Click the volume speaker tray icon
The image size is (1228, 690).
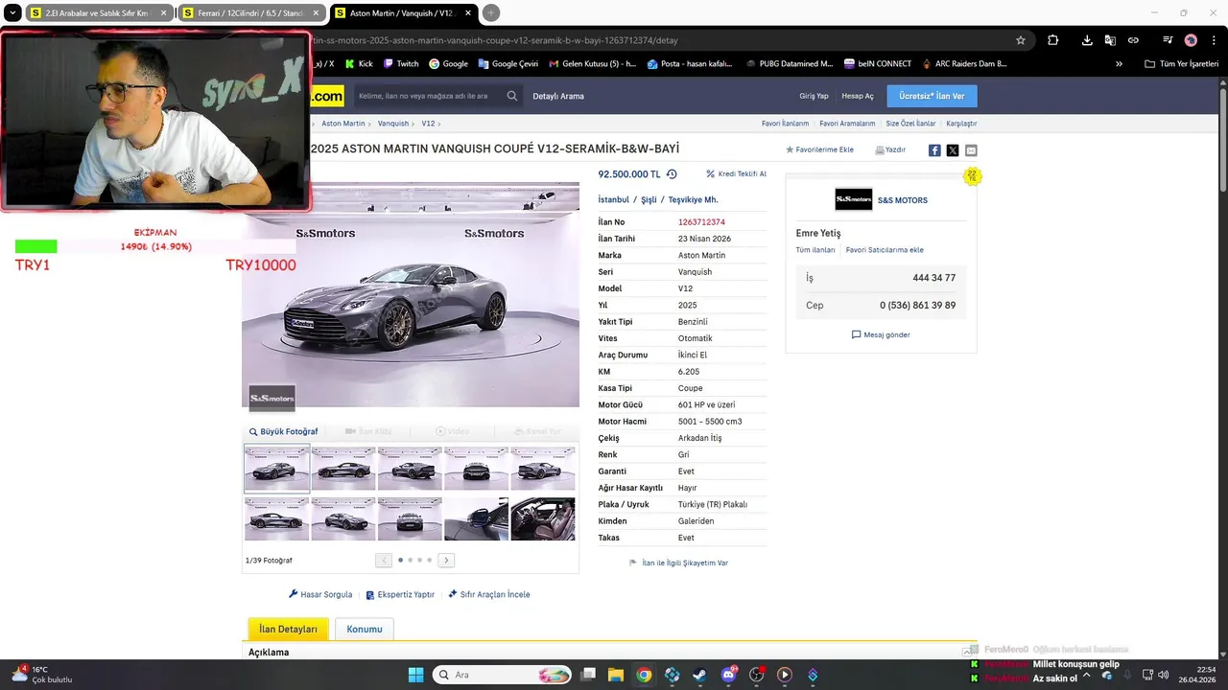pyautogui.click(x=1163, y=675)
